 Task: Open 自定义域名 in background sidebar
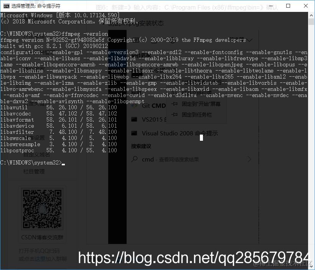tap(36, 155)
